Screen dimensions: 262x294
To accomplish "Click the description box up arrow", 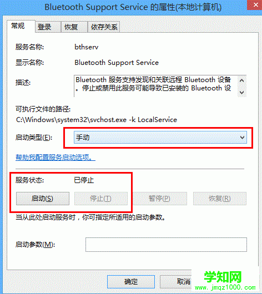I will point(241,80).
